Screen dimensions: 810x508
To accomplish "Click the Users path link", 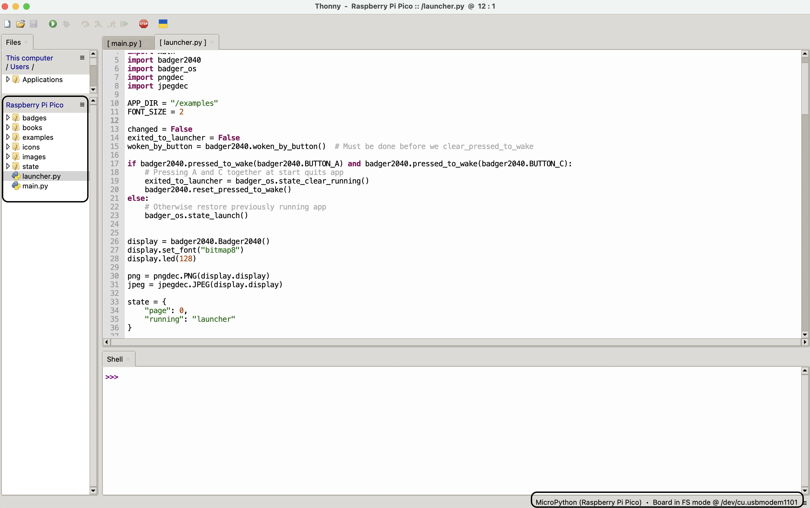I will 20,66.
